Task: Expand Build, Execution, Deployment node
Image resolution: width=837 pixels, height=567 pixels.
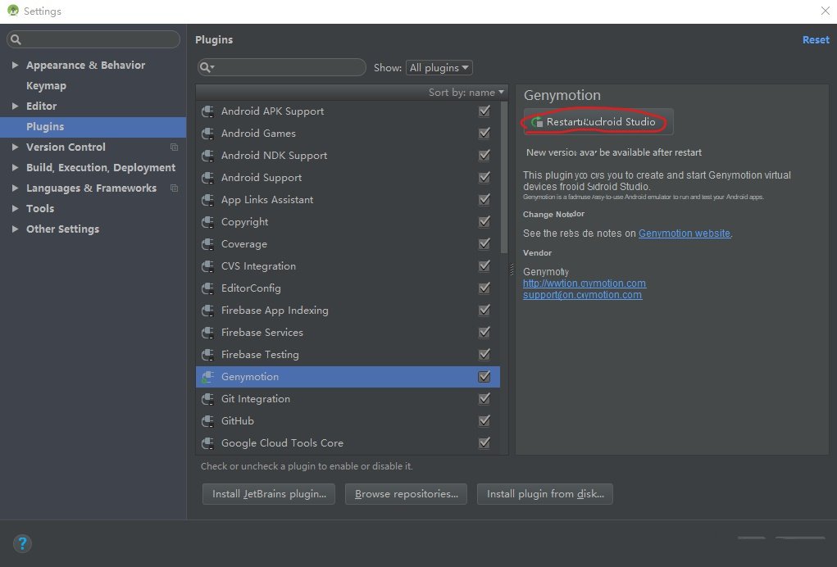Action: tap(15, 167)
